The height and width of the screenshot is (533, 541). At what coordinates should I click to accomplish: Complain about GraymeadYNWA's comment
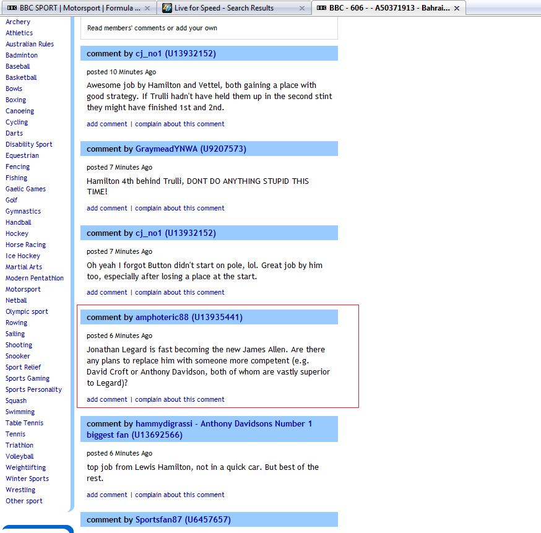(180, 208)
